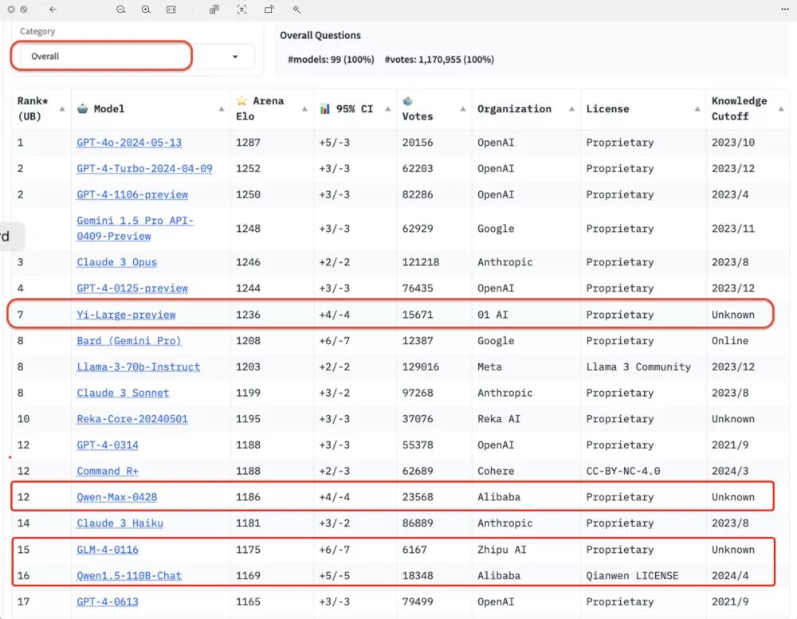The width and height of the screenshot is (797, 619).
Task: Click the image translate toolbar icon
Action: (x=214, y=9)
